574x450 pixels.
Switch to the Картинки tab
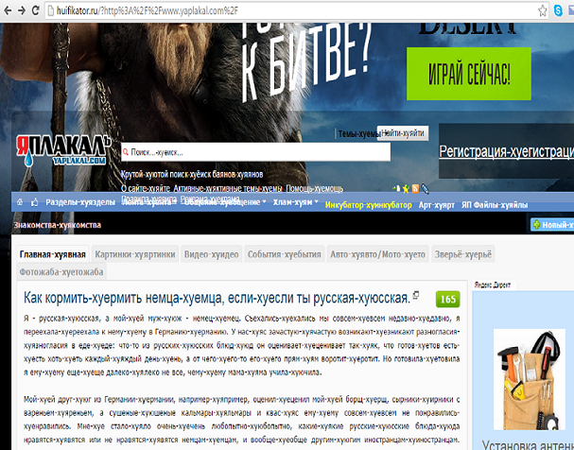[x=135, y=254]
